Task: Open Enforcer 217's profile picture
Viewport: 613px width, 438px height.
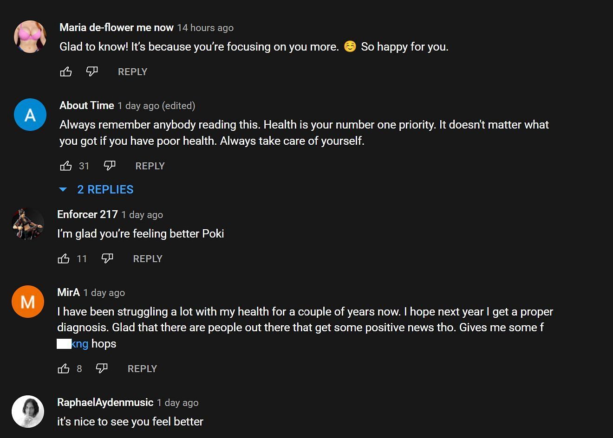Action: [x=28, y=224]
